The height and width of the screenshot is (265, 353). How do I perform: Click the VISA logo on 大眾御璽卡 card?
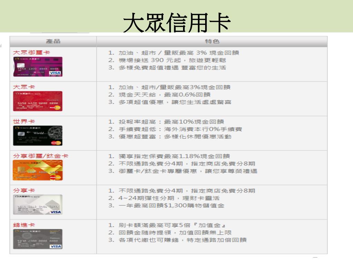pyautogui.click(x=55, y=73)
